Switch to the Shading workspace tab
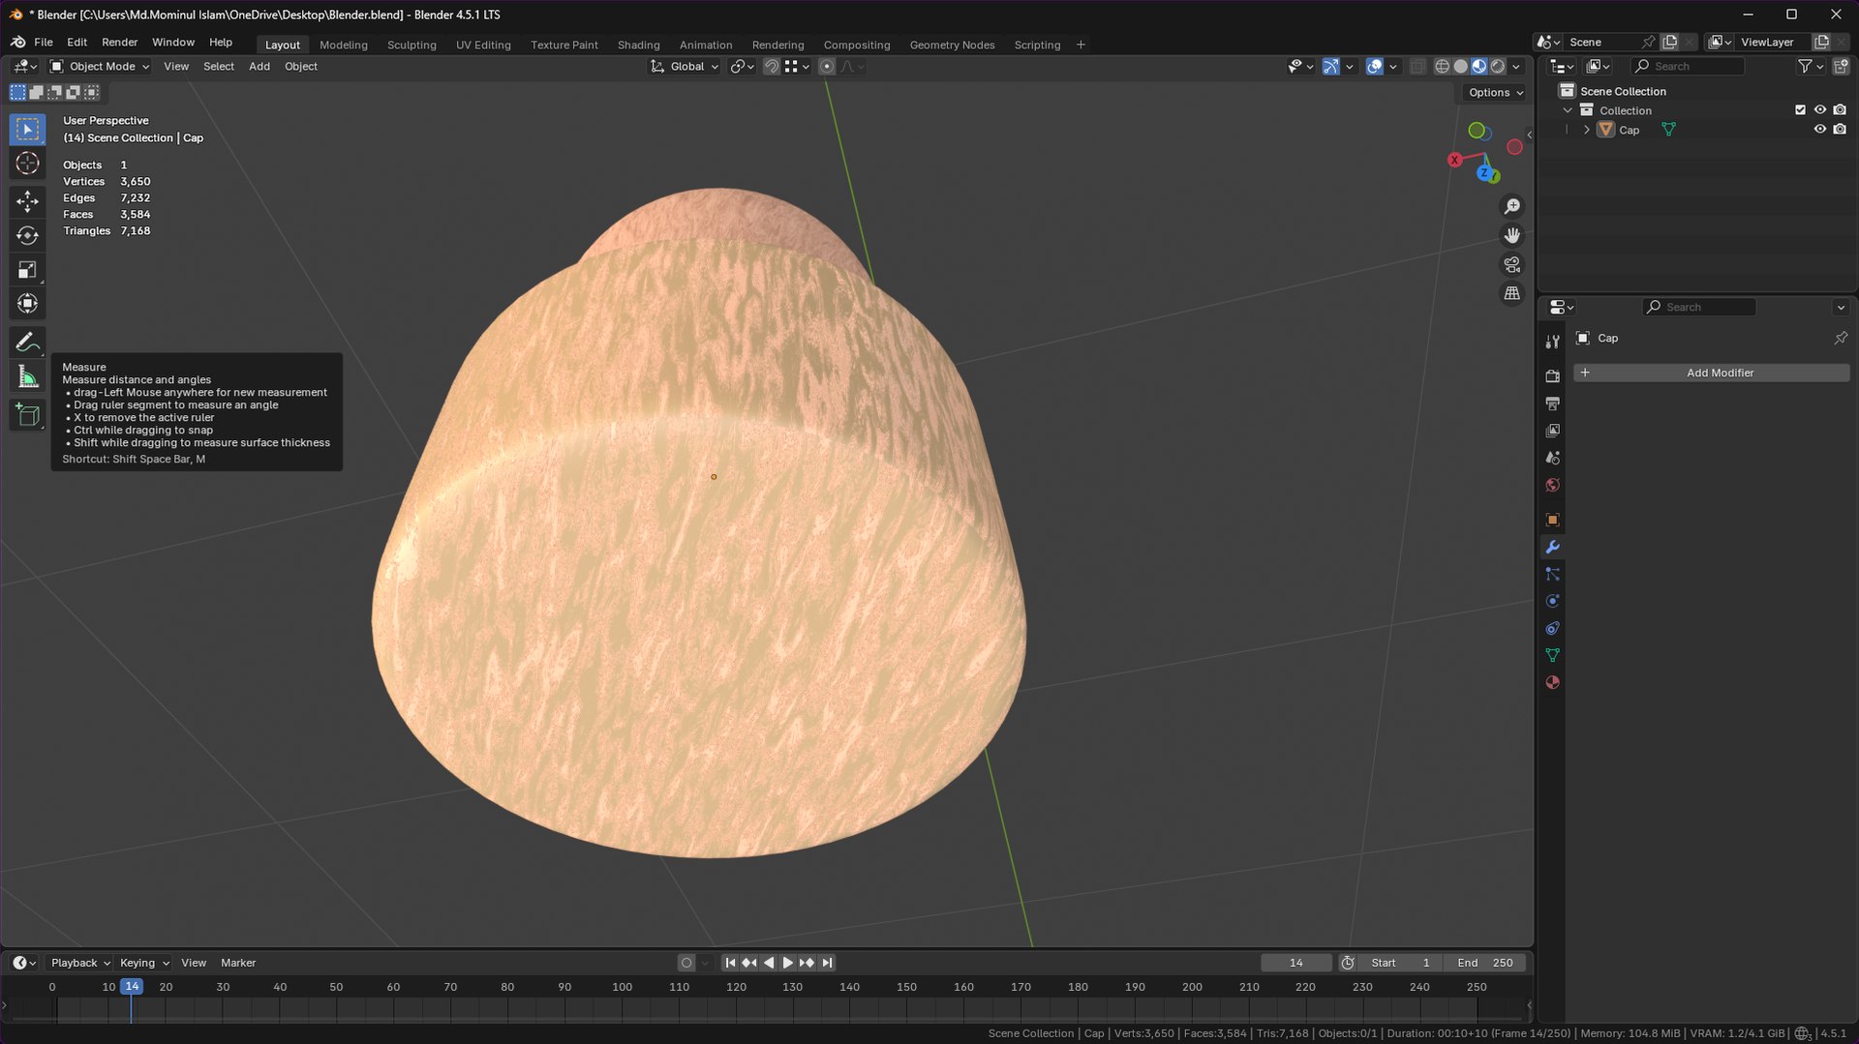The image size is (1859, 1044). [638, 45]
